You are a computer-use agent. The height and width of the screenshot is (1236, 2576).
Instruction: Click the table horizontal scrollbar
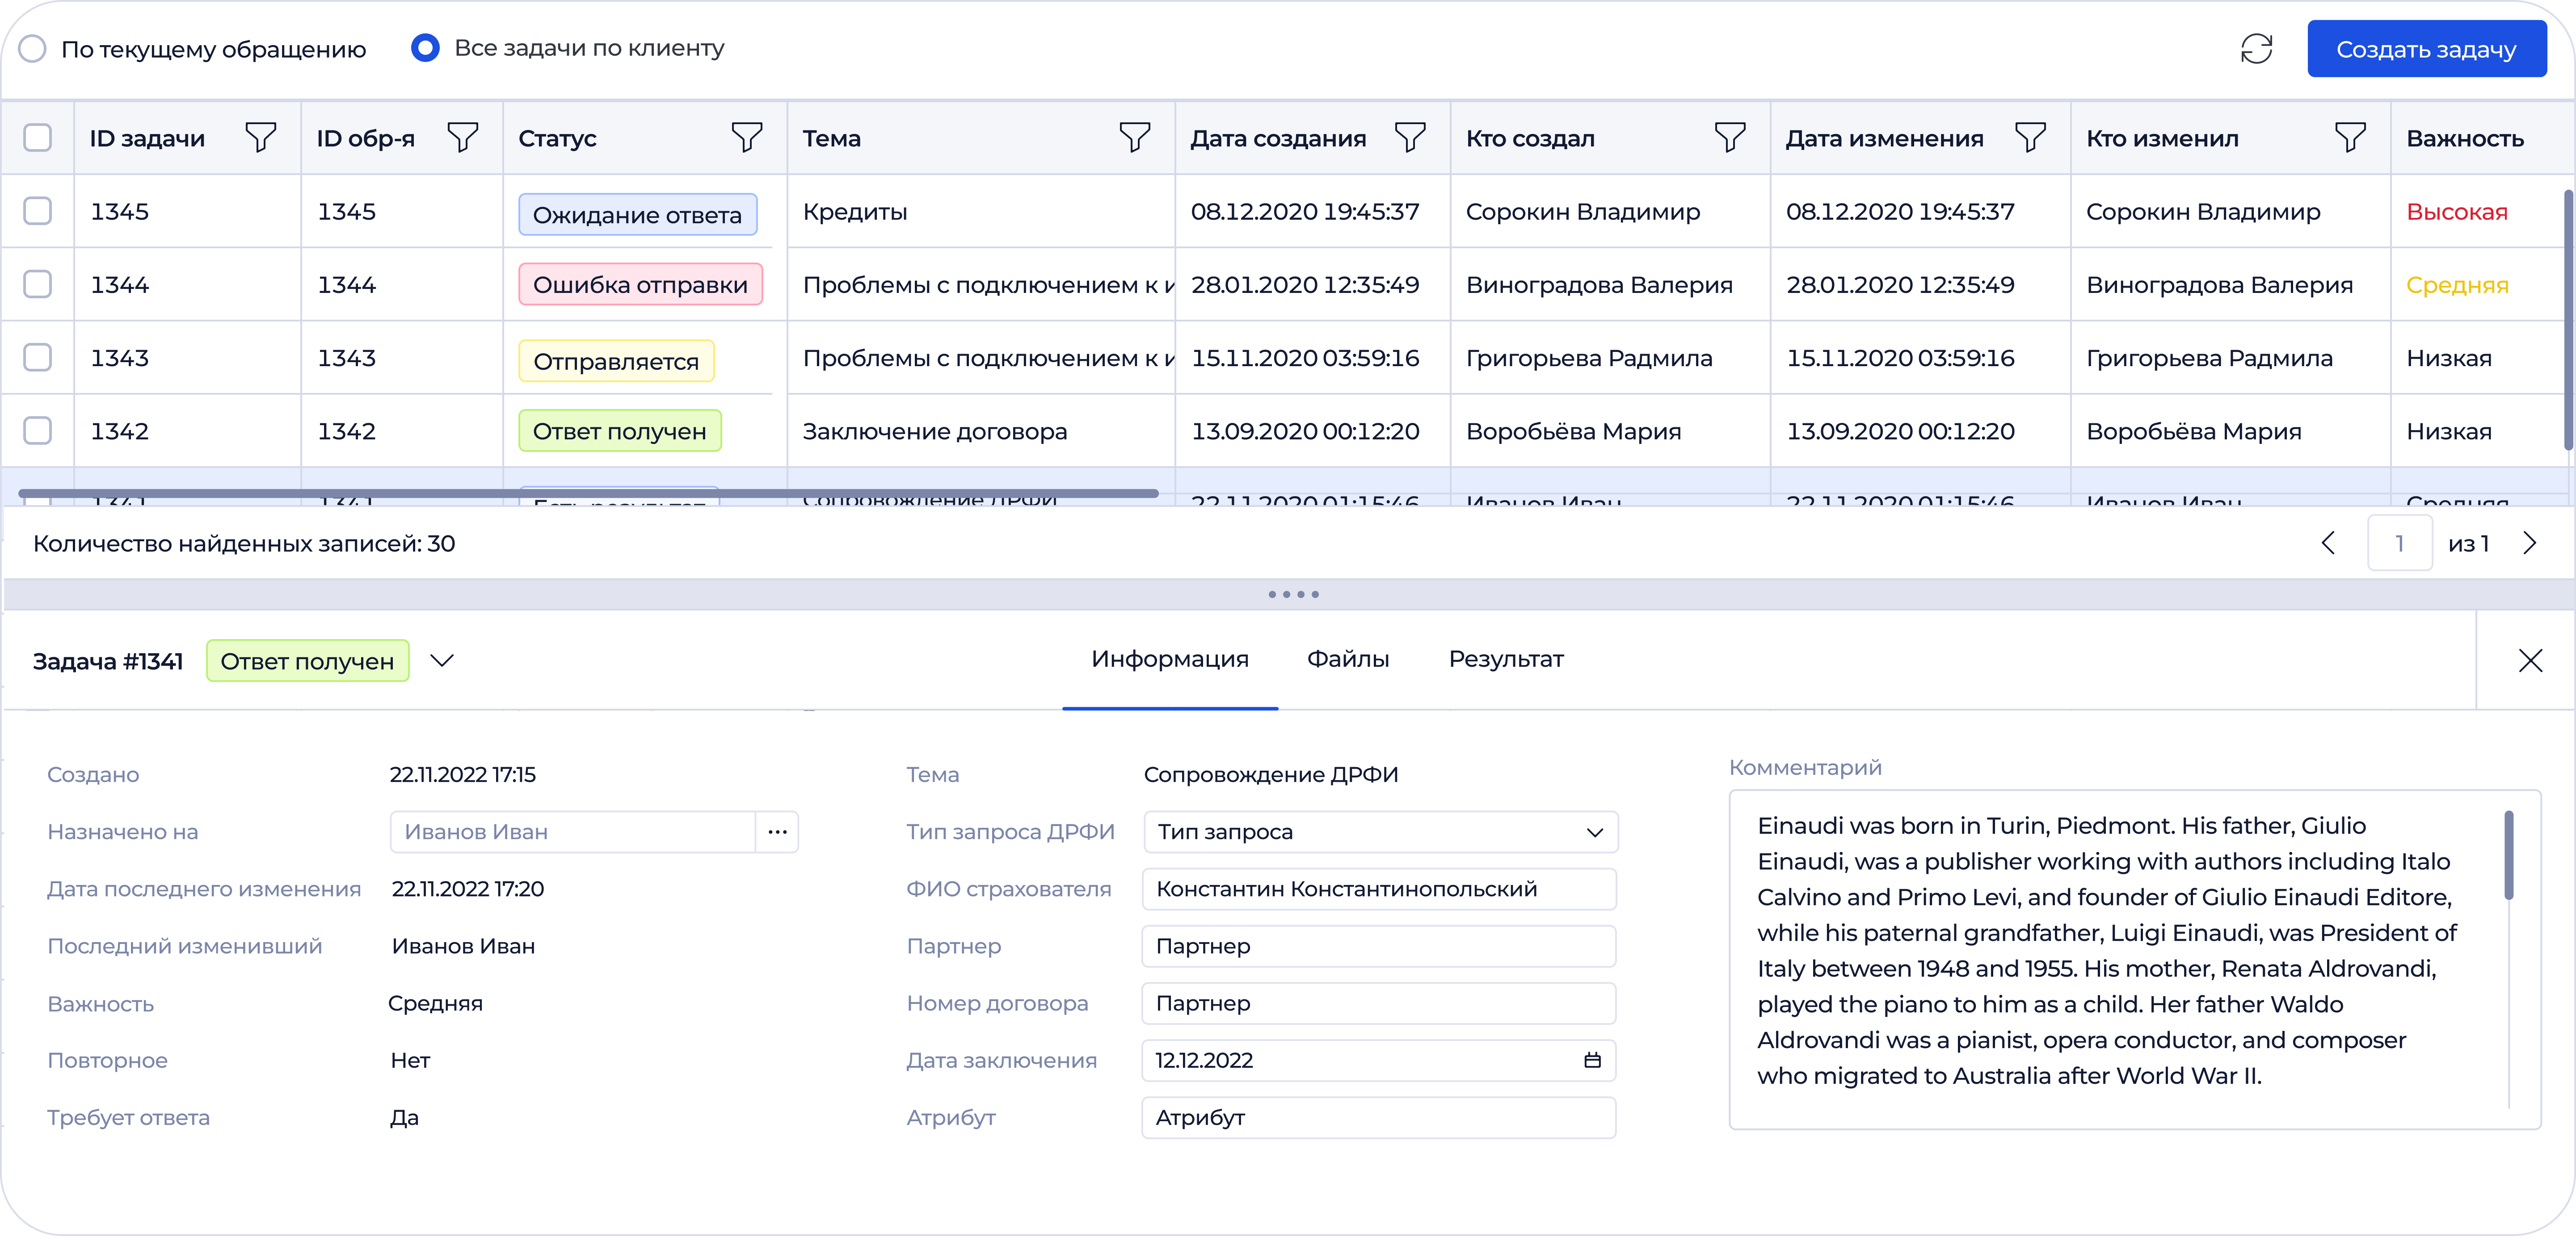pos(588,493)
